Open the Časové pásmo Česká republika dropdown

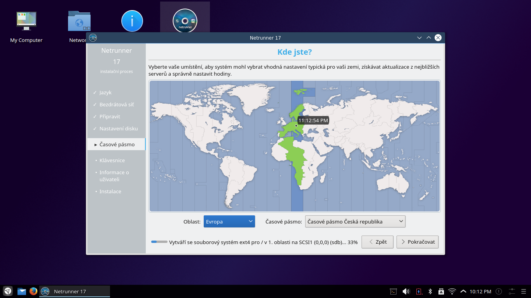[355, 222]
